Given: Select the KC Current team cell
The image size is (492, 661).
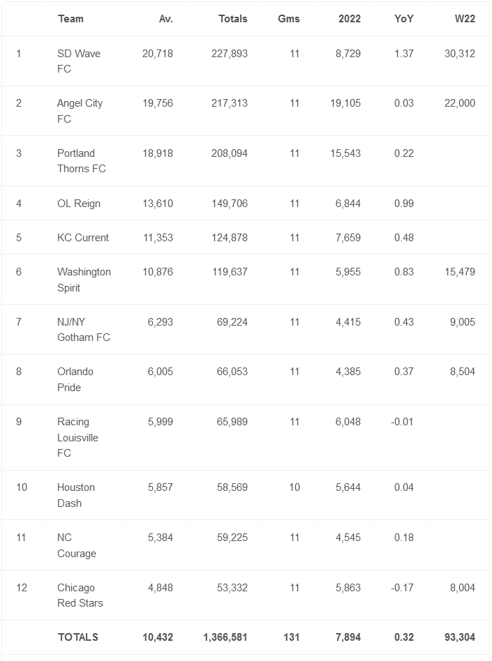Looking at the screenshot, I should [x=83, y=238].
